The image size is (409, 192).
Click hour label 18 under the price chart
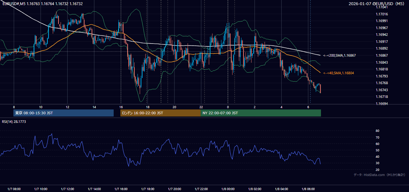click(148, 107)
